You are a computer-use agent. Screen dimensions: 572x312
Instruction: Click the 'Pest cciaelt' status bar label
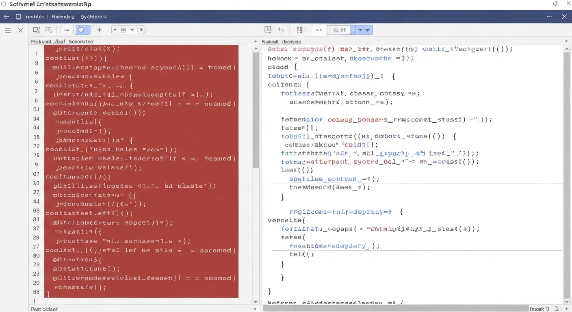[x=44, y=309]
